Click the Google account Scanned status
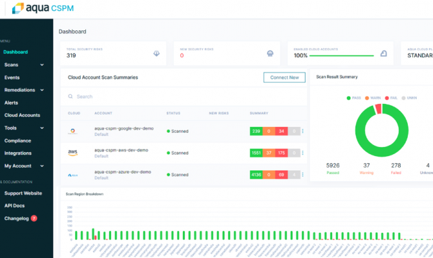This screenshot has width=433, height=258. [x=178, y=131]
